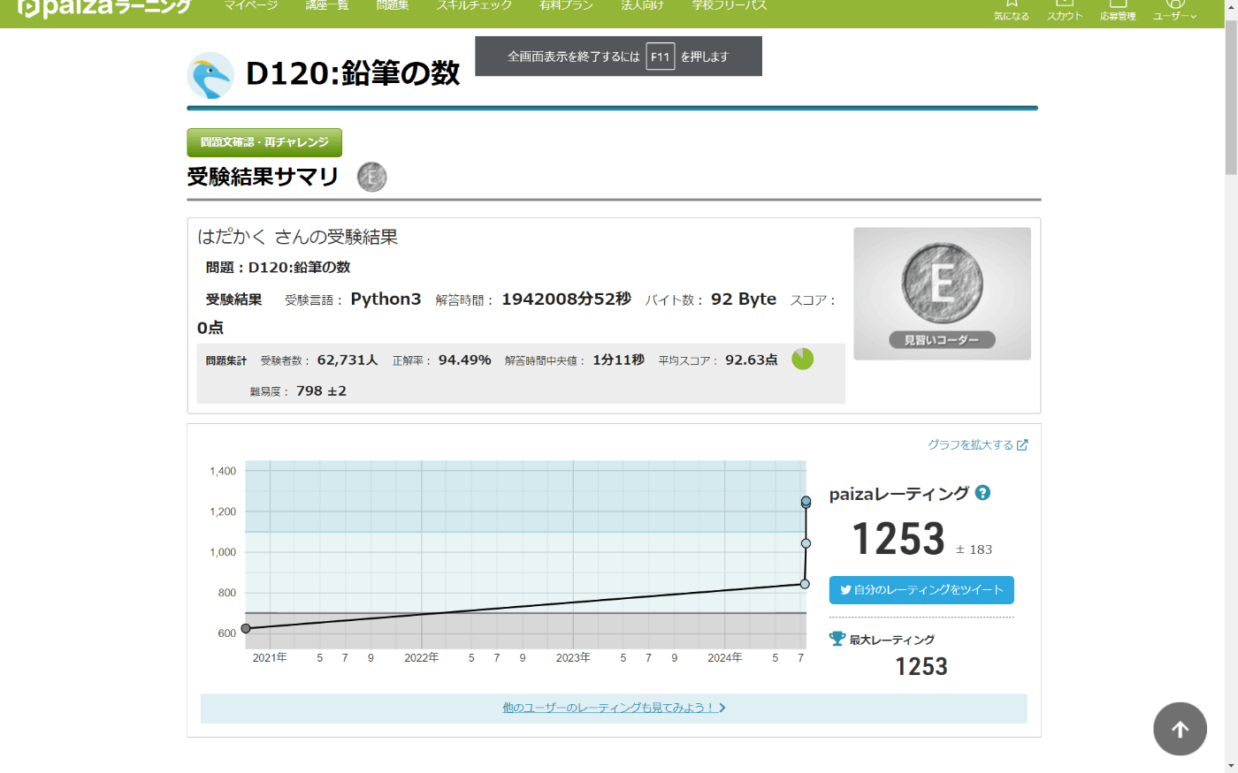
Task: Click the trophy icon beside 最大レーティング
Action: click(837, 639)
